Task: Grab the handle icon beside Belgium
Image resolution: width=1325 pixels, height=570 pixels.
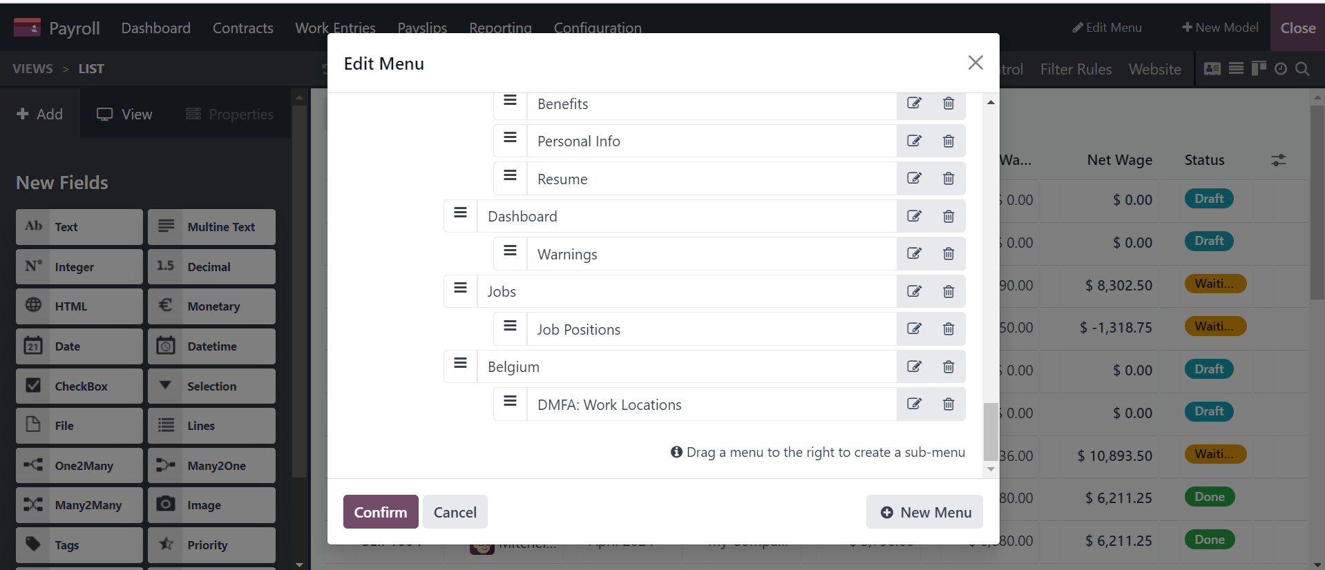Action: 460,363
